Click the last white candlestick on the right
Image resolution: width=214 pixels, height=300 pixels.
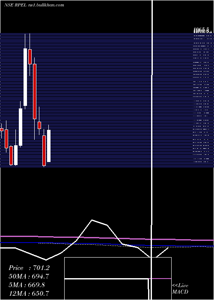[49, 146]
